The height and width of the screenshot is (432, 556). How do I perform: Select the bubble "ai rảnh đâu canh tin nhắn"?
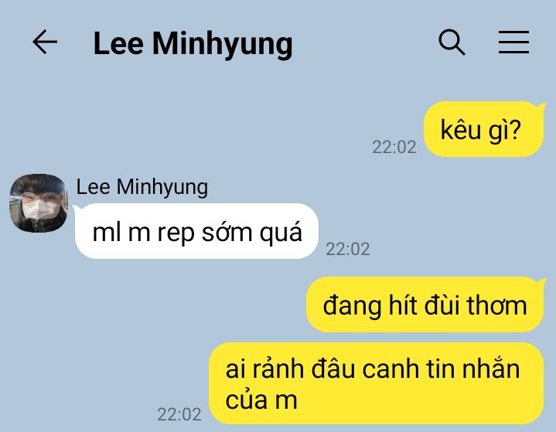(377, 383)
